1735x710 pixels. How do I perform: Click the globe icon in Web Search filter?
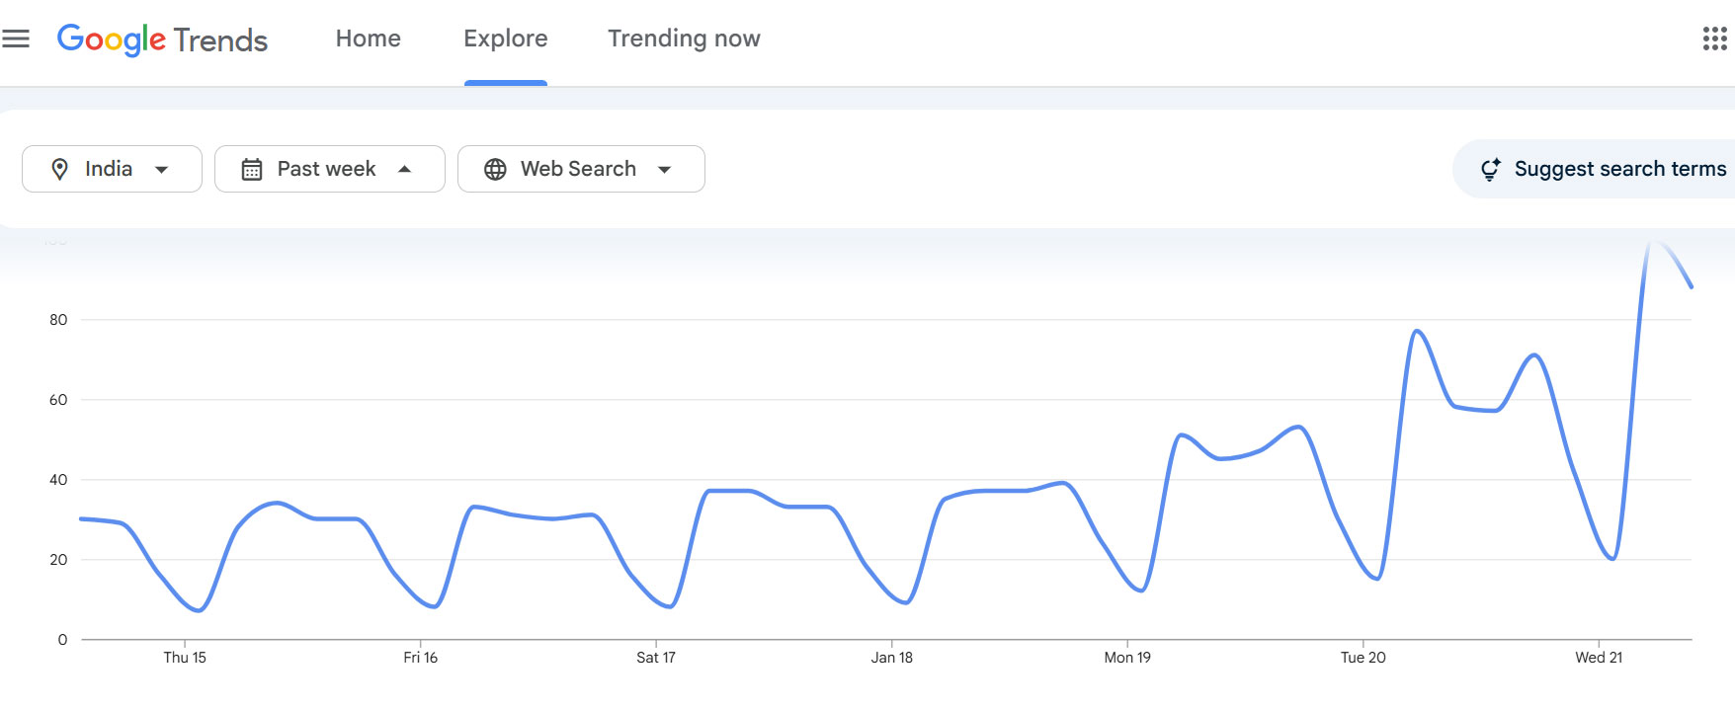pos(497,168)
